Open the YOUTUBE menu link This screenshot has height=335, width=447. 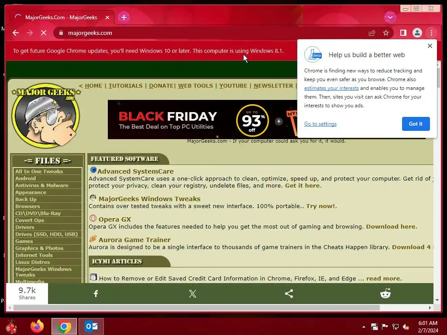233,86
